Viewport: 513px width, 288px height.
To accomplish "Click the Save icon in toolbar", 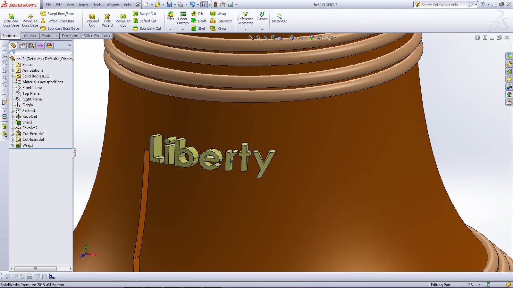I will (169, 5).
